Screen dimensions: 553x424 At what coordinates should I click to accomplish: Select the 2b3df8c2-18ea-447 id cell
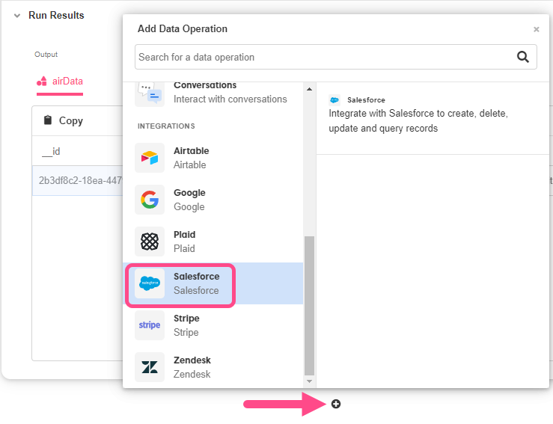[77, 181]
